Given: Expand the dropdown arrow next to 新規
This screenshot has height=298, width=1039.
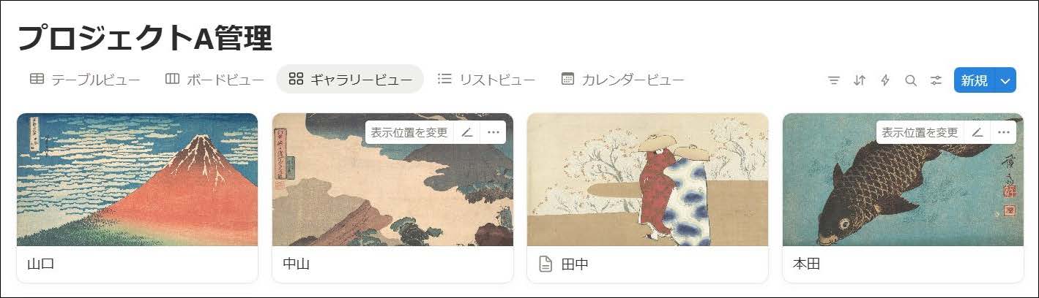Looking at the screenshot, I should pyautogui.click(x=1006, y=80).
